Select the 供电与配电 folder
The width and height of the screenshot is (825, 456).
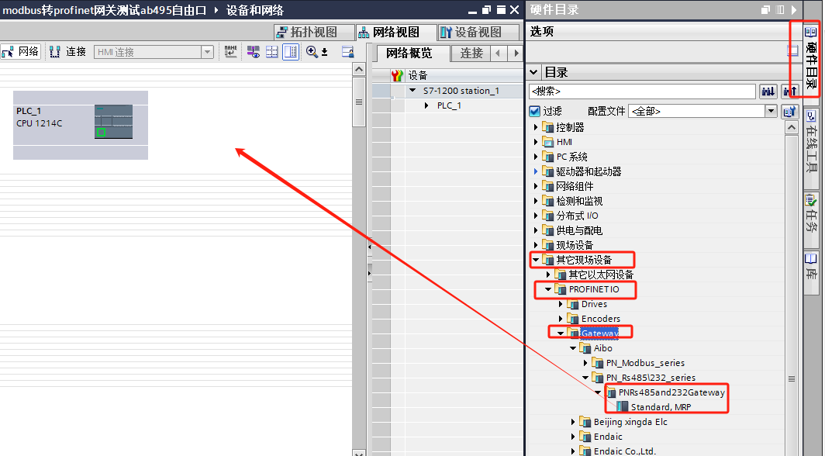(579, 230)
